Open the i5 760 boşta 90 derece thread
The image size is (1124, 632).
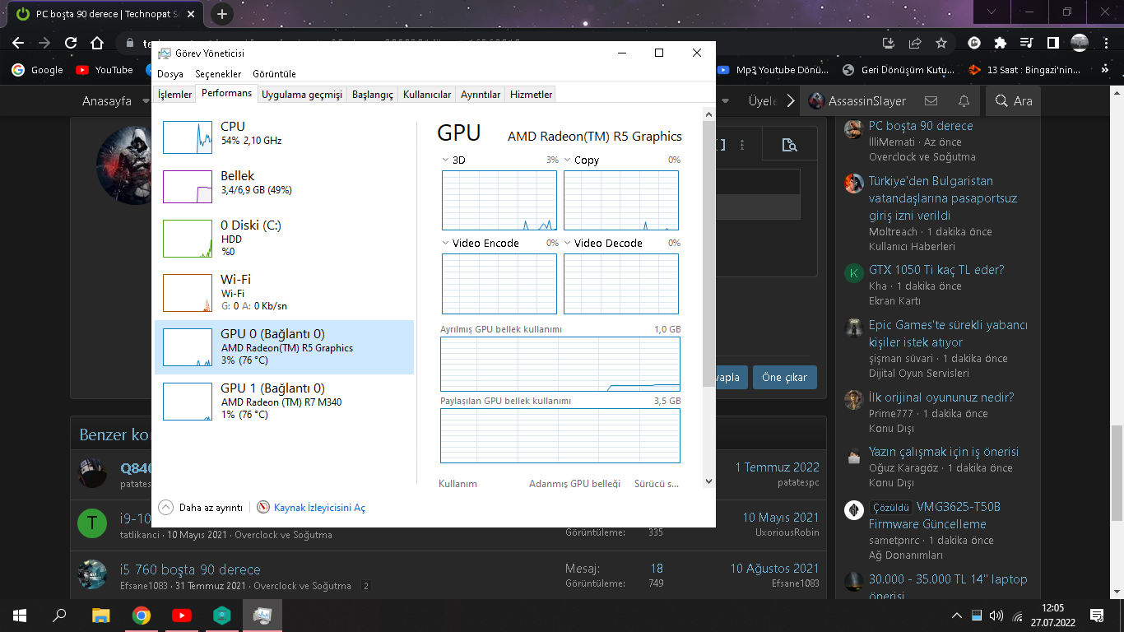190,569
